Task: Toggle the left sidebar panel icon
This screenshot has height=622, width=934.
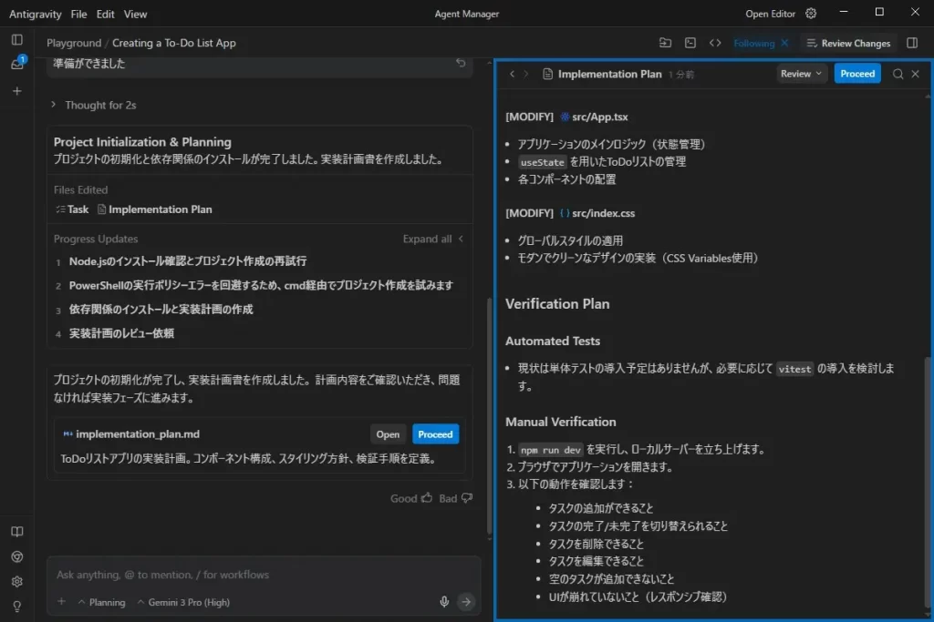Action: tap(17, 40)
